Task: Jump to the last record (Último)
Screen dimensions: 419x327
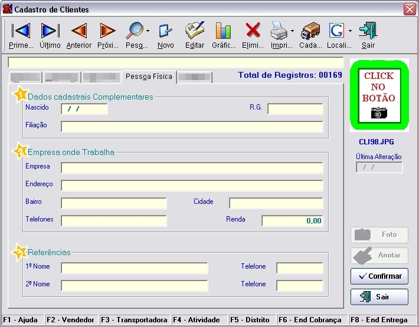Action: pyautogui.click(x=50, y=35)
